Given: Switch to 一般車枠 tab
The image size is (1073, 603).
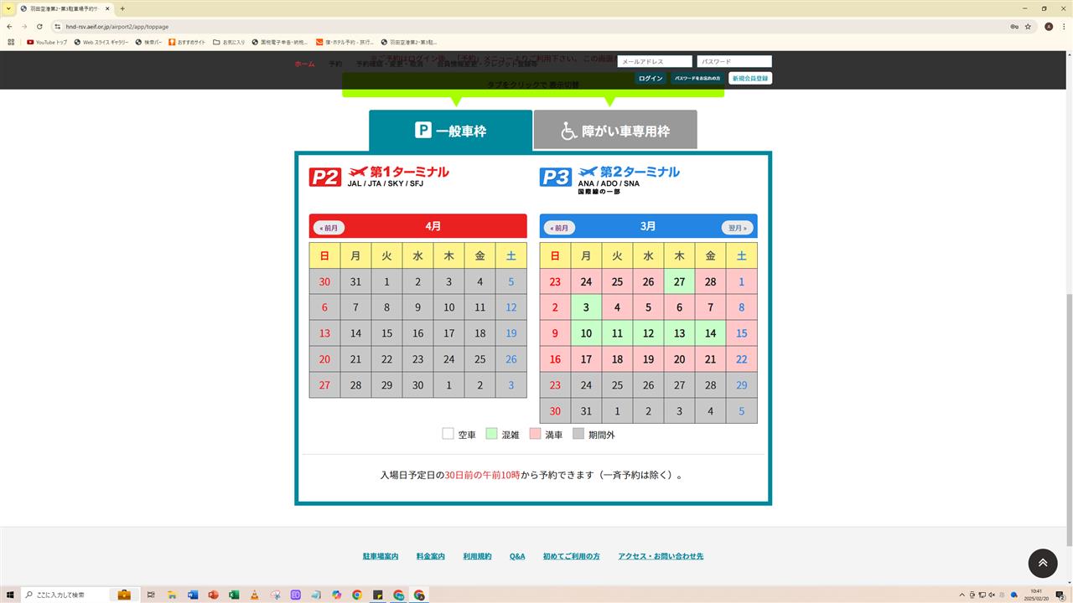Looking at the screenshot, I should point(451,131).
